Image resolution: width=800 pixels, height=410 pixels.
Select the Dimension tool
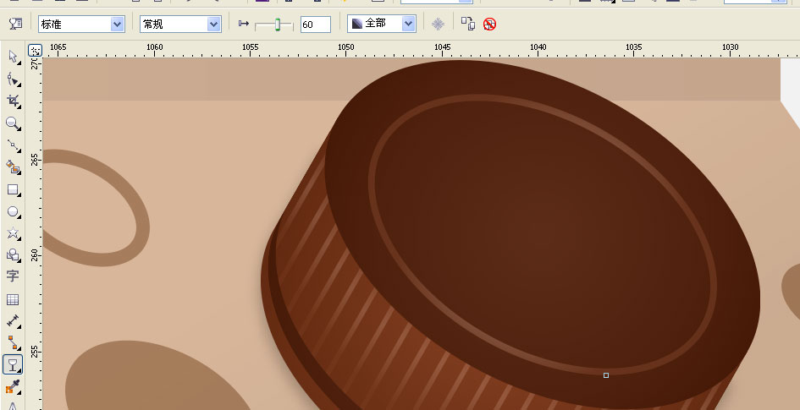14,321
